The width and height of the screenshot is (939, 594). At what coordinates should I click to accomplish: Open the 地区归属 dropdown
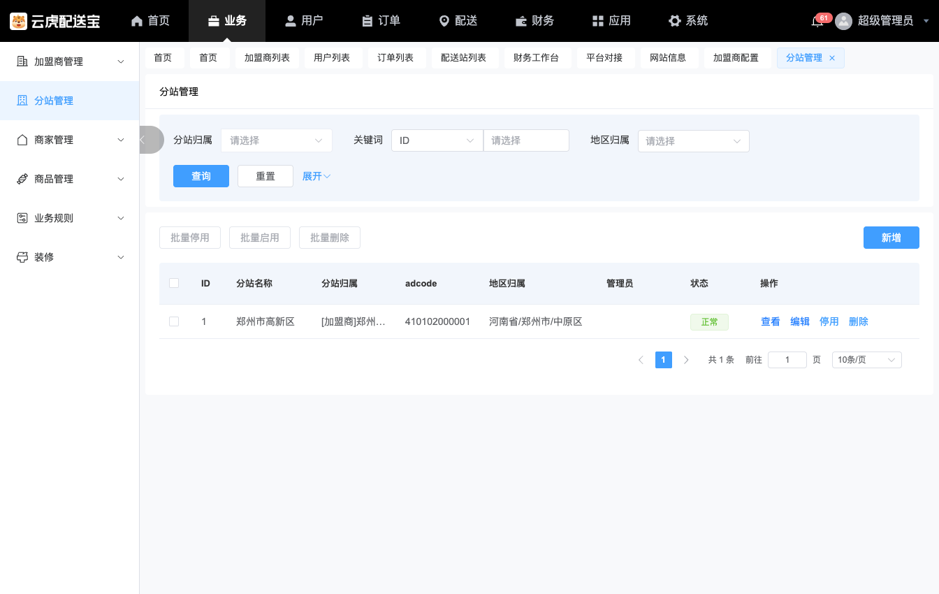[x=694, y=141]
